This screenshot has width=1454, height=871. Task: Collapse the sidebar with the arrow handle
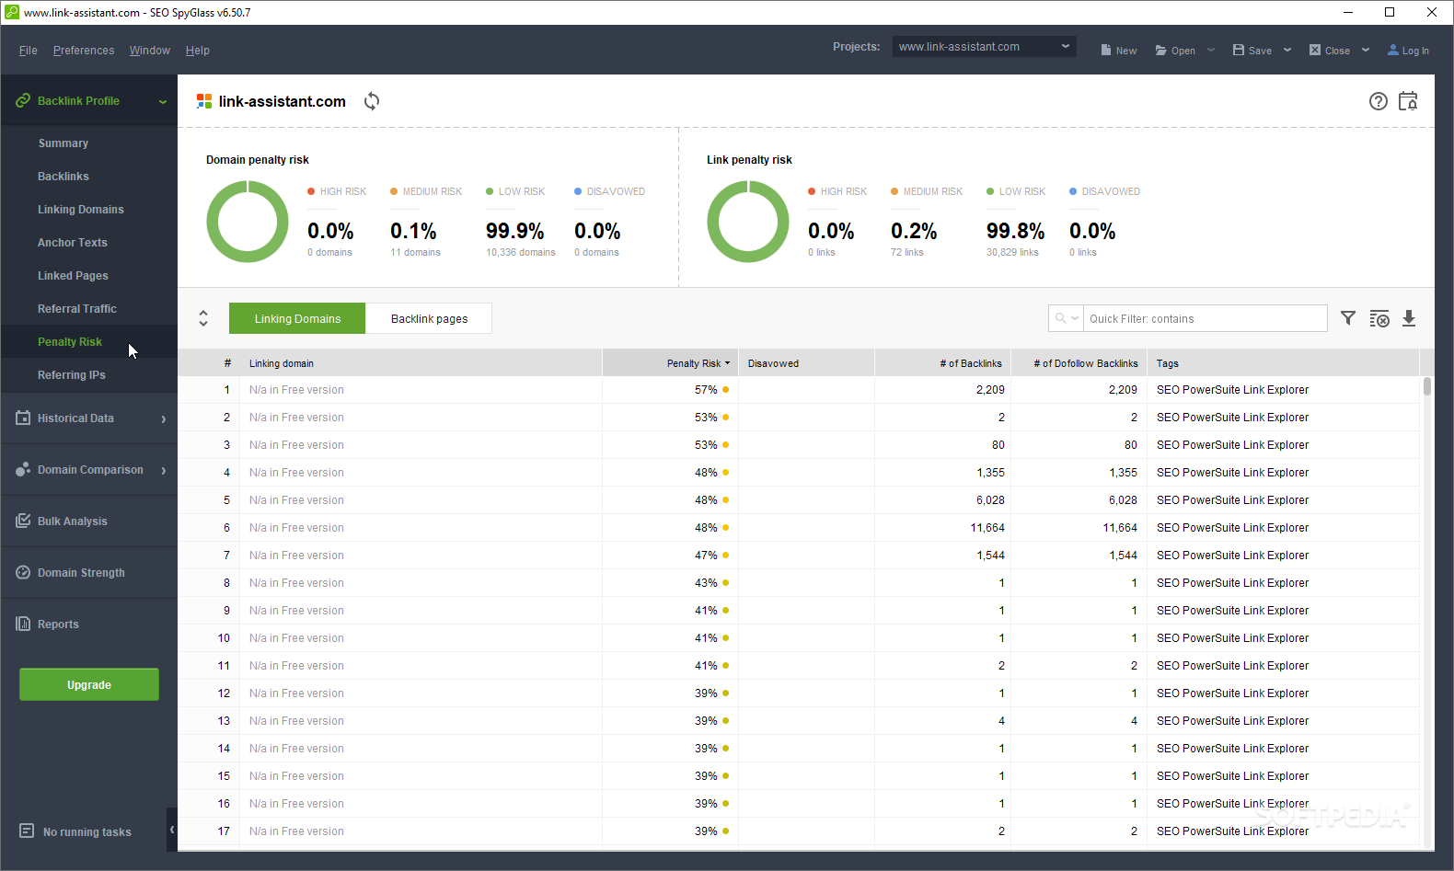tap(172, 830)
